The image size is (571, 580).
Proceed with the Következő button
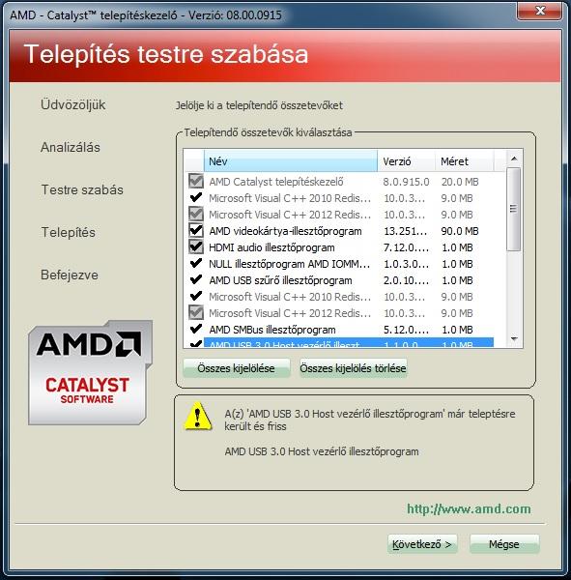click(422, 544)
